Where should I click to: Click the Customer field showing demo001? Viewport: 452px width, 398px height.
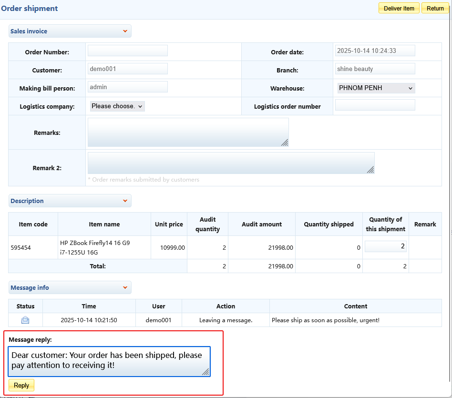128,69
